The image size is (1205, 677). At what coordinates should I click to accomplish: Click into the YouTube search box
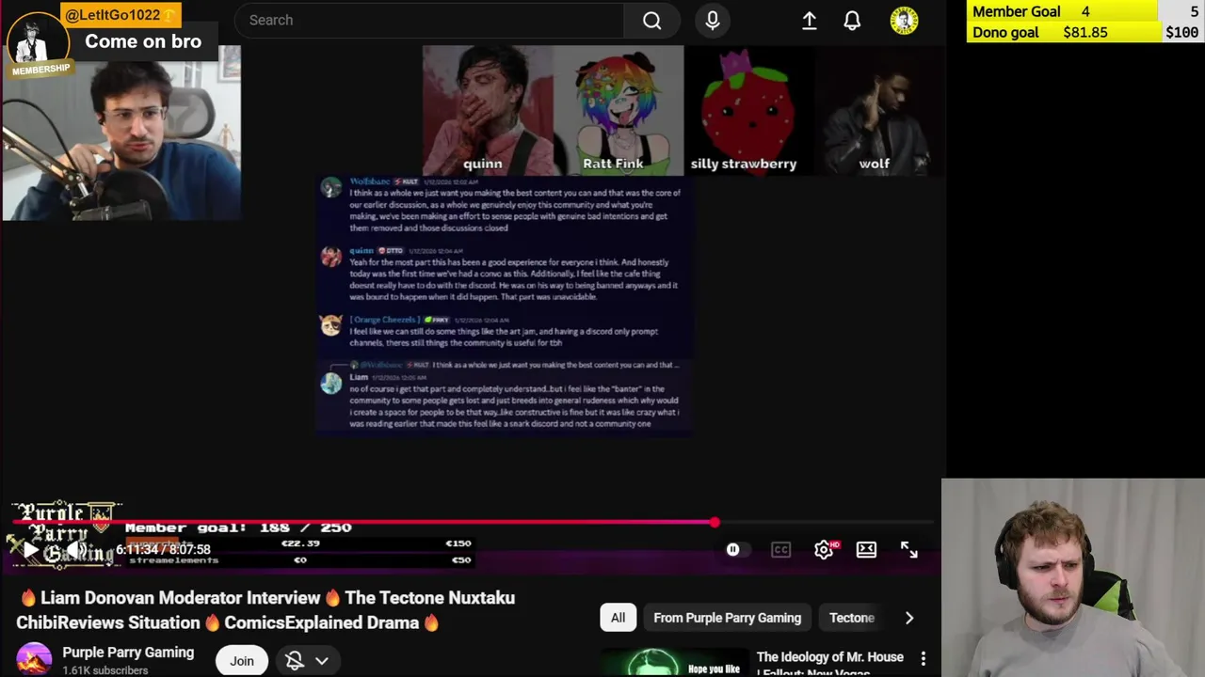pos(429,20)
